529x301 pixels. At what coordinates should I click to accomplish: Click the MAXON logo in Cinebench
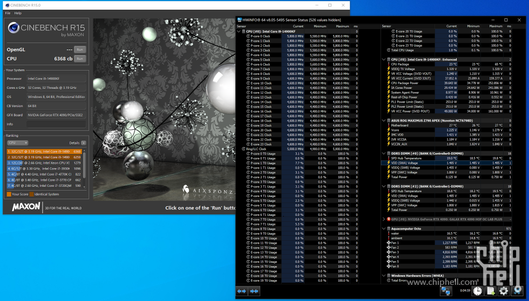point(26,207)
